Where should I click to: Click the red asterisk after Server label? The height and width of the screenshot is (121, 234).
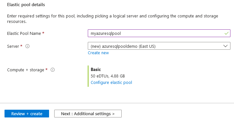(21, 46)
